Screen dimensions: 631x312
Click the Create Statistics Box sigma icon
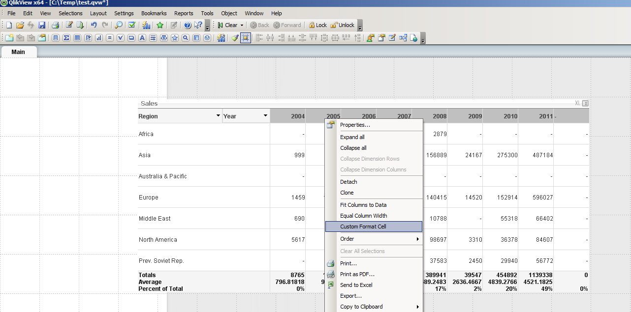66,38
